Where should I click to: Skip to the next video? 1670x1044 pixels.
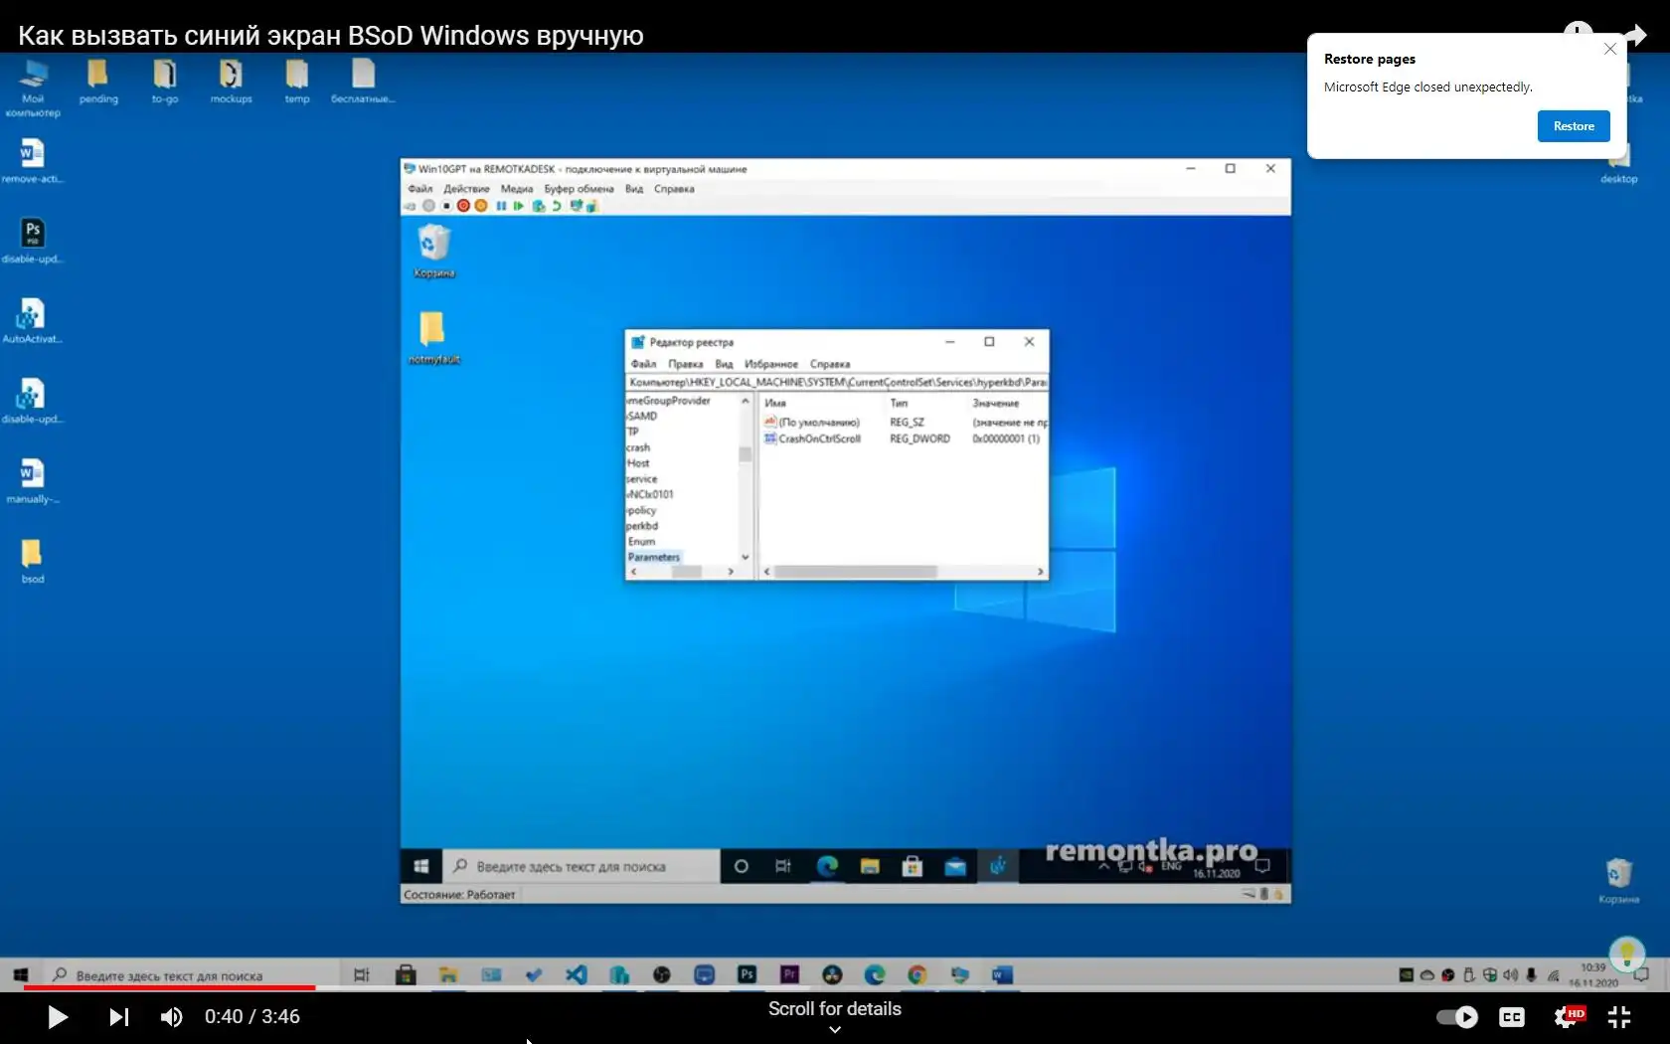coord(119,1017)
